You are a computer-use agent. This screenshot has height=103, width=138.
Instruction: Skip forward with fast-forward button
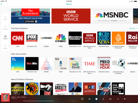(110, 99)
